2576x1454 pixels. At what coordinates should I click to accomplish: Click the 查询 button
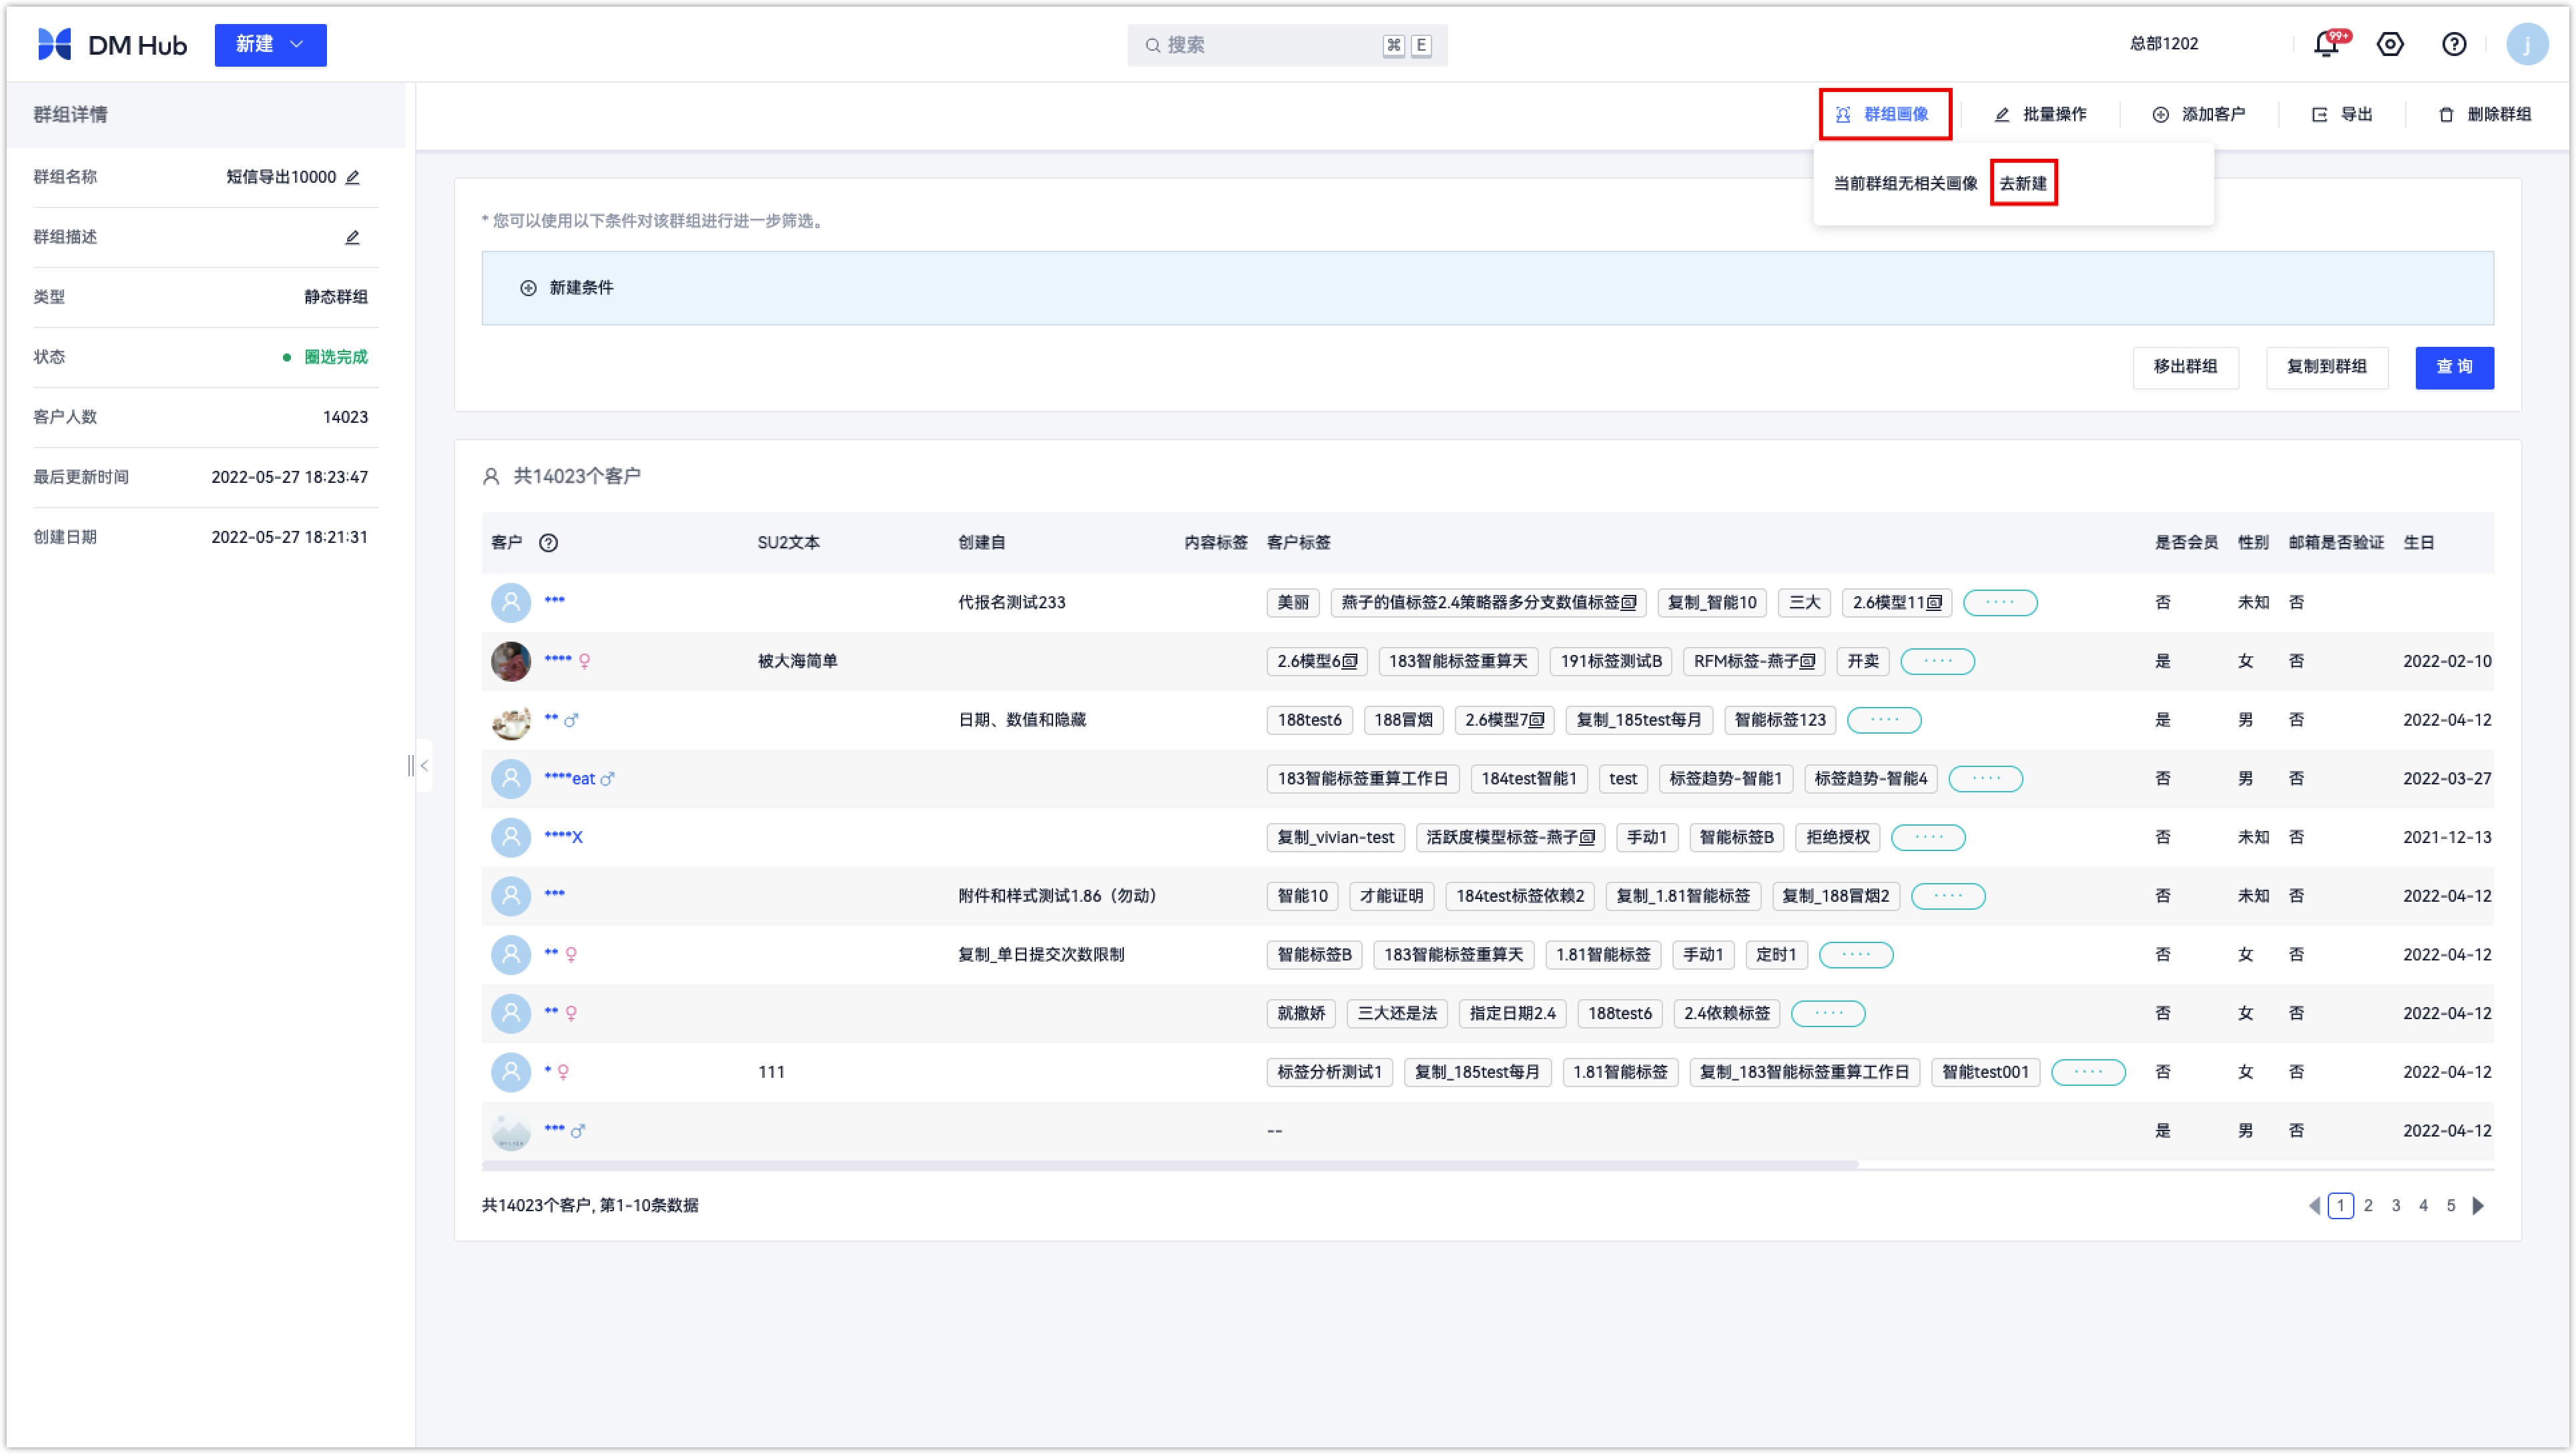(x=2454, y=368)
